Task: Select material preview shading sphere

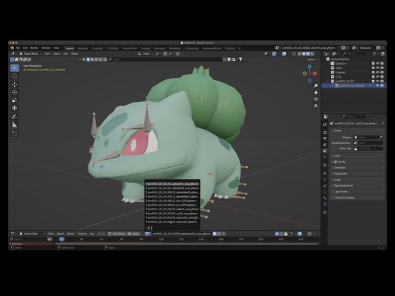Action: (x=308, y=54)
